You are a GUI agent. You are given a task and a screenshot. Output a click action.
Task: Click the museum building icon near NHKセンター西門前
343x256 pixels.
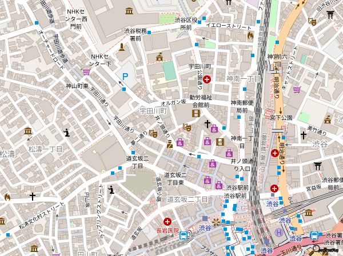click(x=129, y=11)
